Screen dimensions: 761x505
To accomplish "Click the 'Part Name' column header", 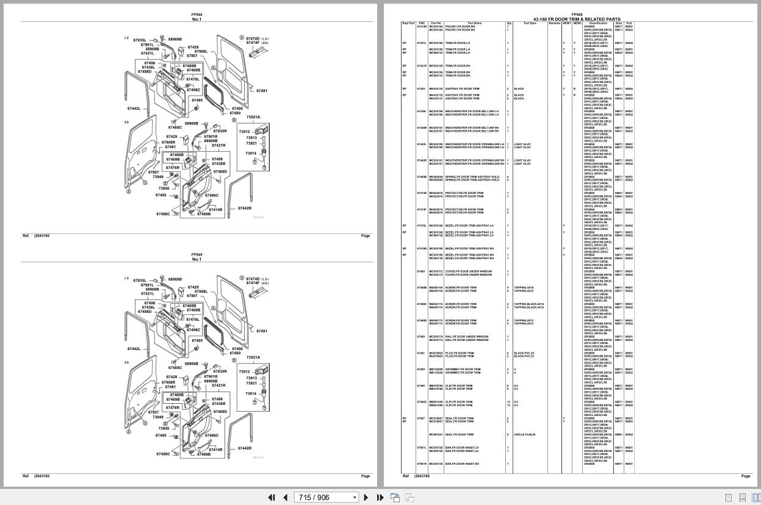I will coord(474,23).
